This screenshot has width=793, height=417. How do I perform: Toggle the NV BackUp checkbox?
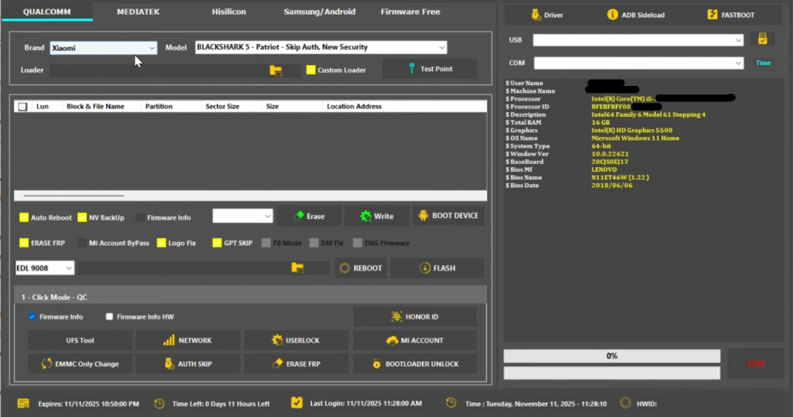click(x=82, y=217)
